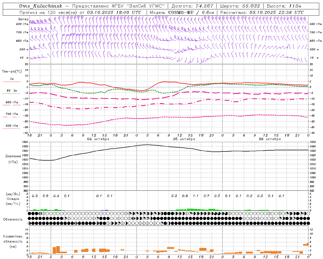323x259 pixels.
Task: Click the 06 октября date label
Action: (x=270, y=139)
